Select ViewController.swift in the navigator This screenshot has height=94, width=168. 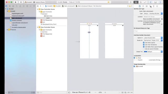18,16
